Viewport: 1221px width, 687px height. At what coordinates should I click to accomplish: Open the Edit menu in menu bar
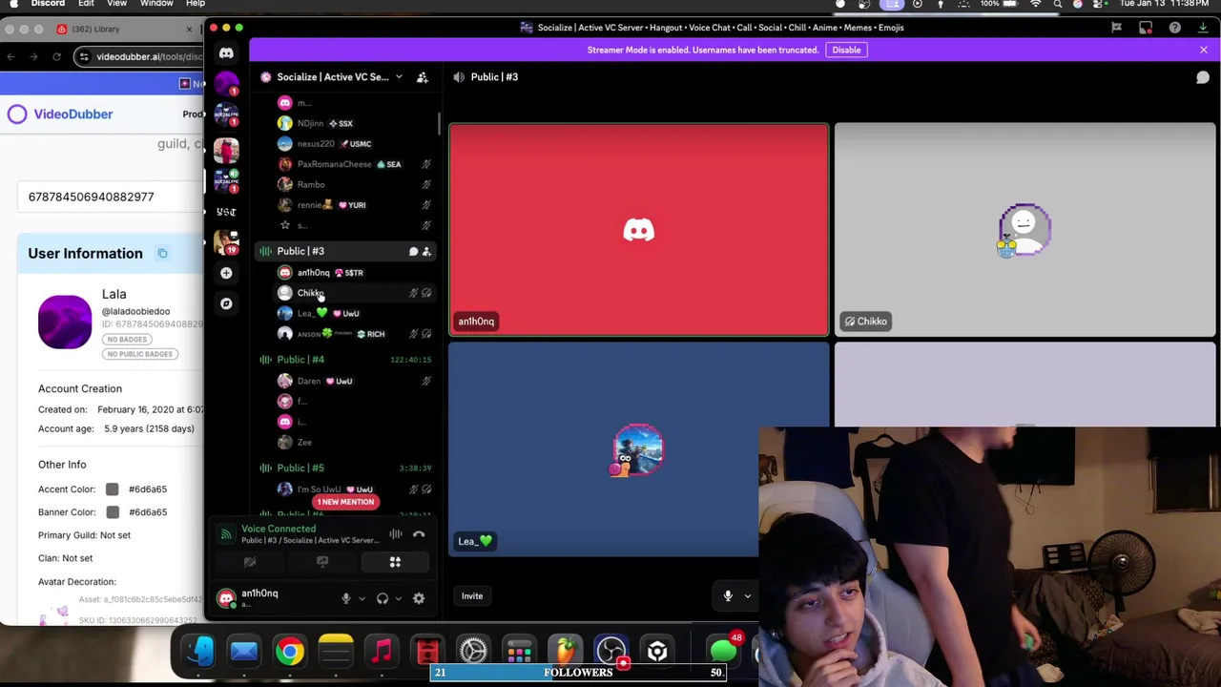(x=86, y=4)
